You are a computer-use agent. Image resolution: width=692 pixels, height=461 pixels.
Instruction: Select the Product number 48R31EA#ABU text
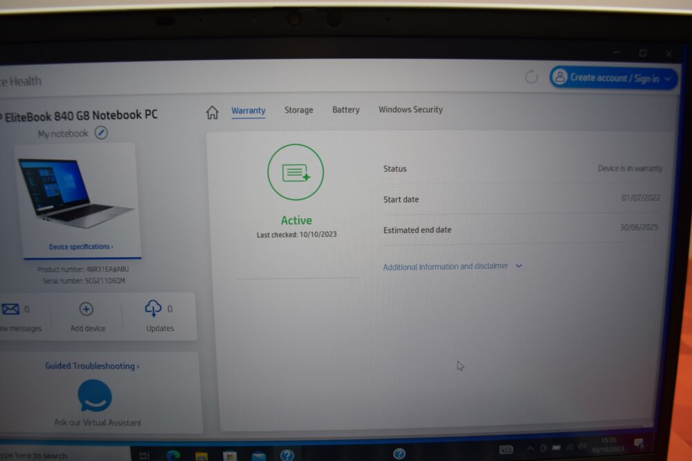(x=83, y=269)
